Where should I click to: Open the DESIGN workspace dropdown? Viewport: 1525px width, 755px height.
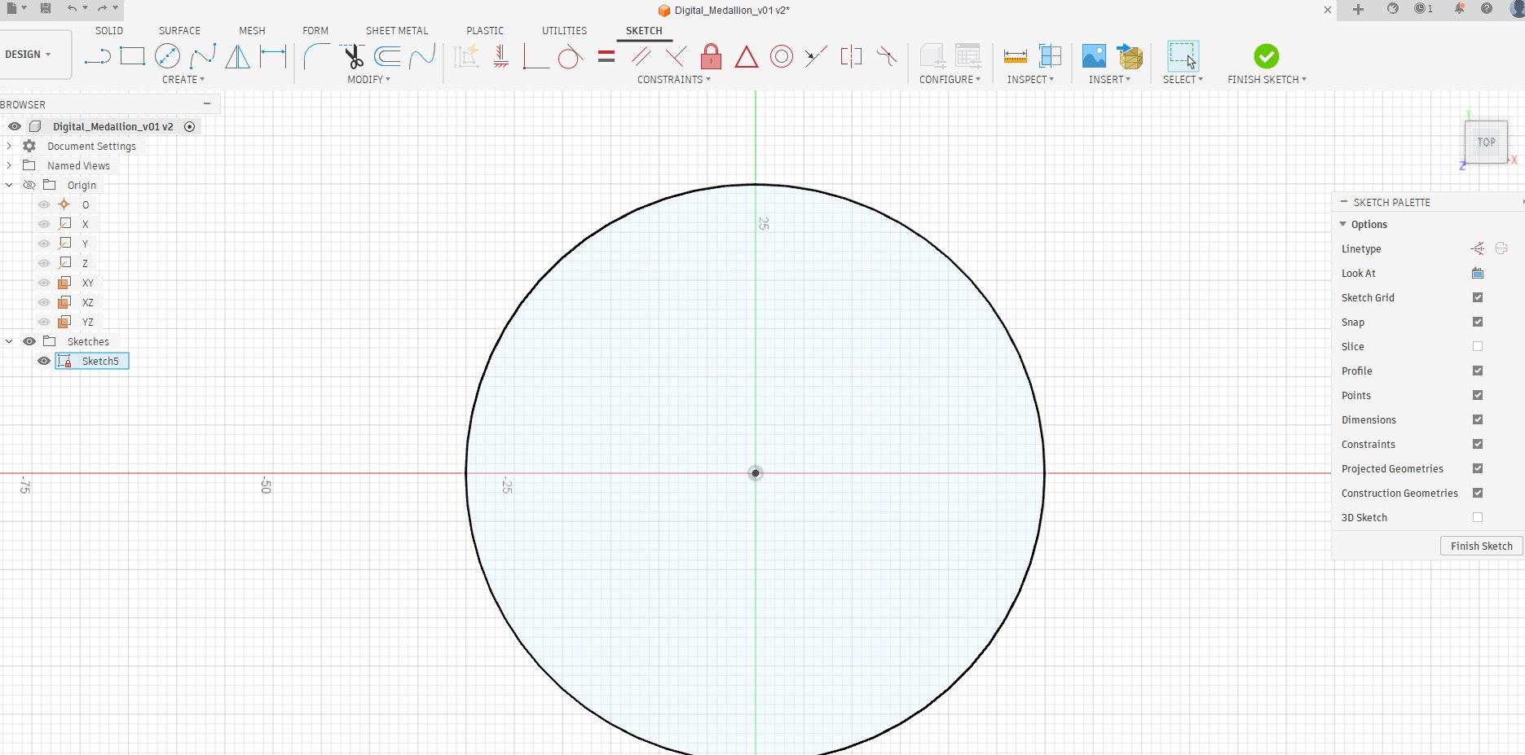pos(29,55)
